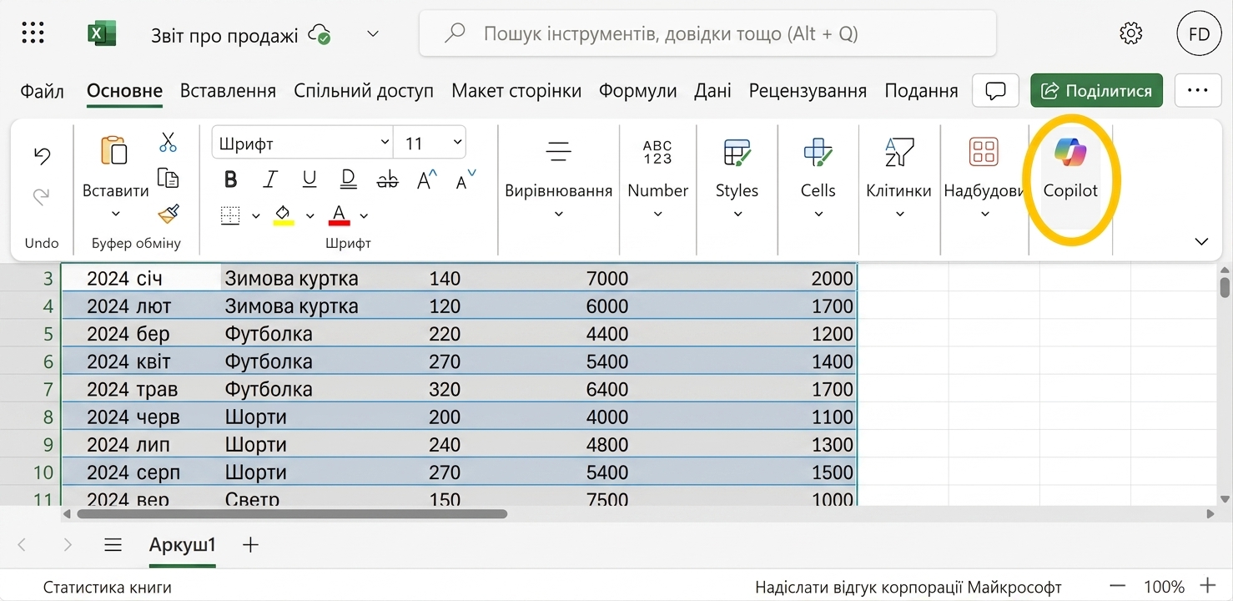Zoom out with the minus button
This screenshot has height=601, width=1233.
click(1118, 586)
